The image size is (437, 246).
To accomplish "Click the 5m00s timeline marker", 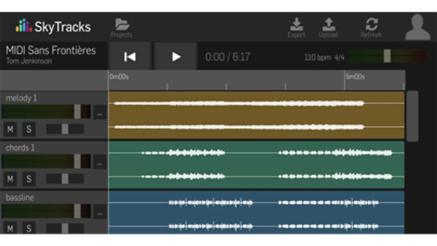I will pos(355,77).
